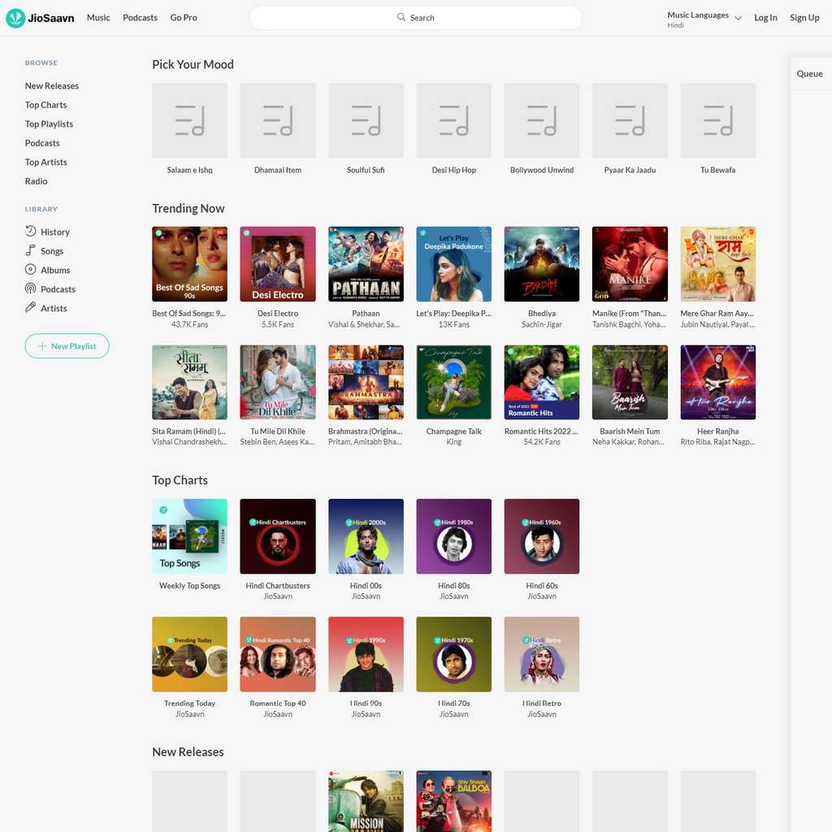Click the Artists microphone icon
The image size is (832, 832).
pyautogui.click(x=31, y=308)
